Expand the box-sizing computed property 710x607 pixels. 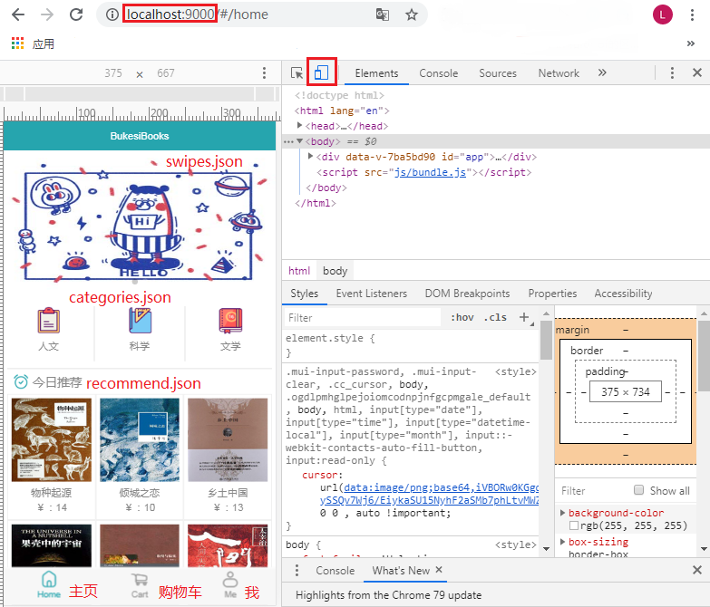(562, 542)
